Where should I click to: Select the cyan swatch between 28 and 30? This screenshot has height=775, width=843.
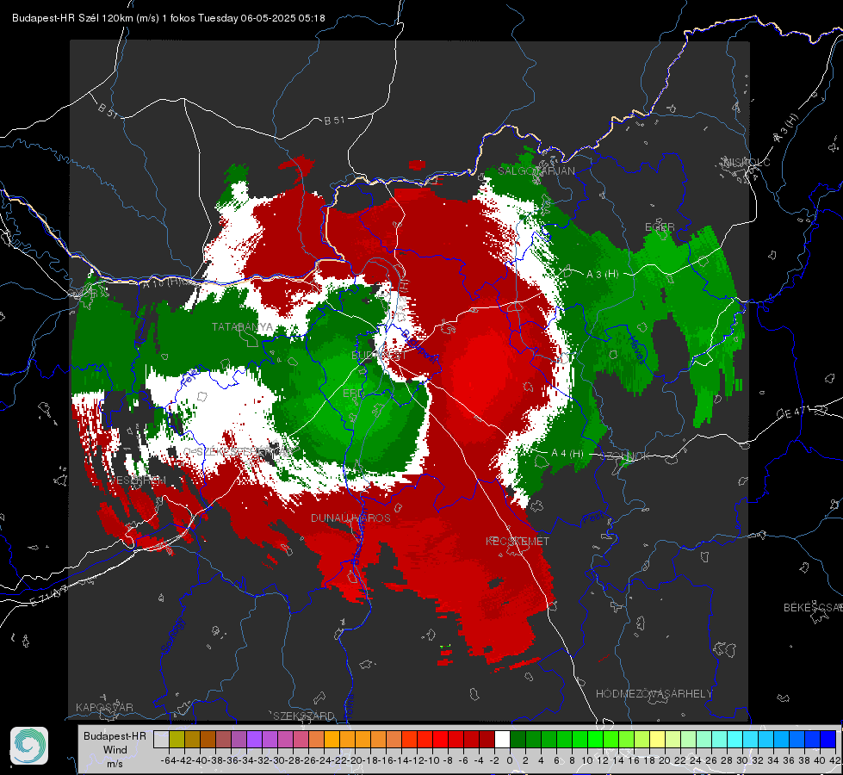(x=735, y=739)
